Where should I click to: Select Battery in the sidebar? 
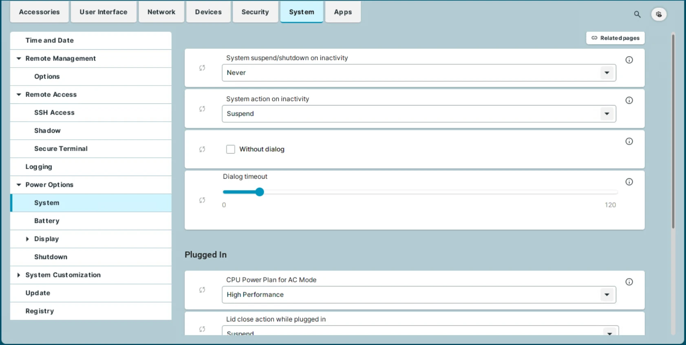pyautogui.click(x=47, y=221)
